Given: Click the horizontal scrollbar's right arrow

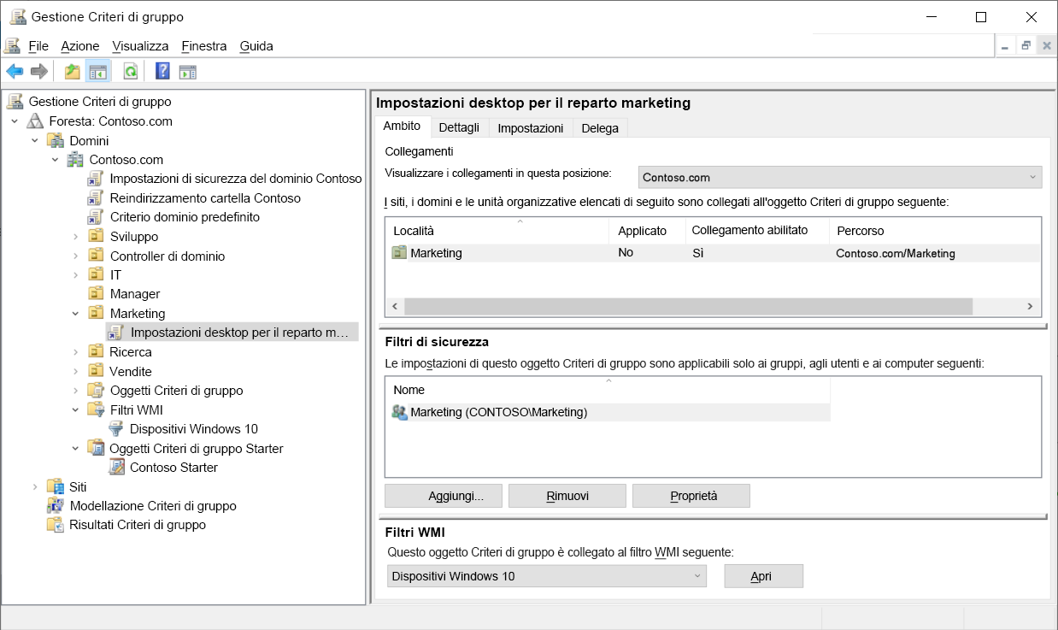Looking at the screenshot, I should 1032,306.
